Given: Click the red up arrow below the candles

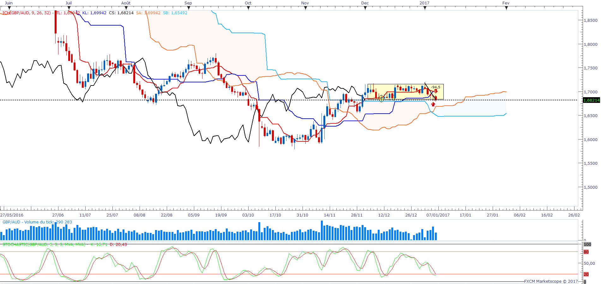Looking at the screenshot, I should pos(433,104).
